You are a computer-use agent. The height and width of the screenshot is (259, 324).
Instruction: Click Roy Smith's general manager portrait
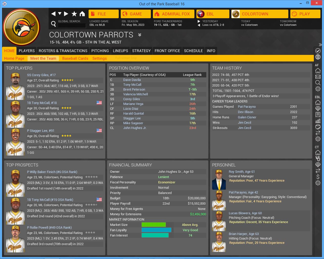point(219,180)
